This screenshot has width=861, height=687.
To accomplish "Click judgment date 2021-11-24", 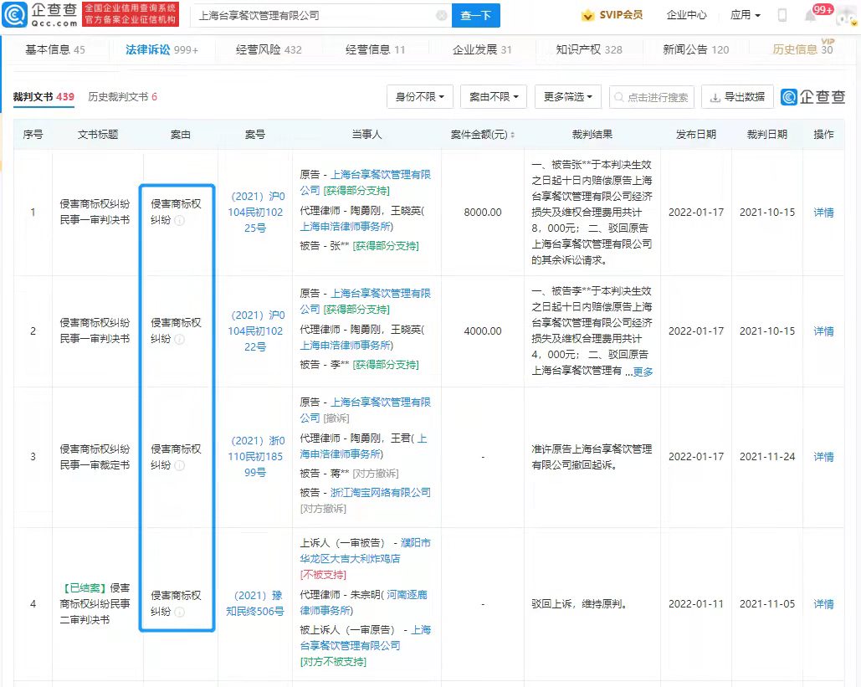I will click(767, 456).
